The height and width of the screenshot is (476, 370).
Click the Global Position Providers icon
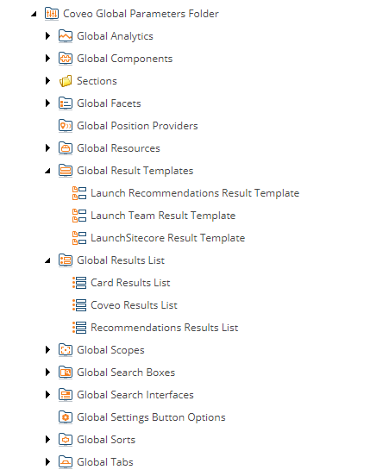point(66,126)
